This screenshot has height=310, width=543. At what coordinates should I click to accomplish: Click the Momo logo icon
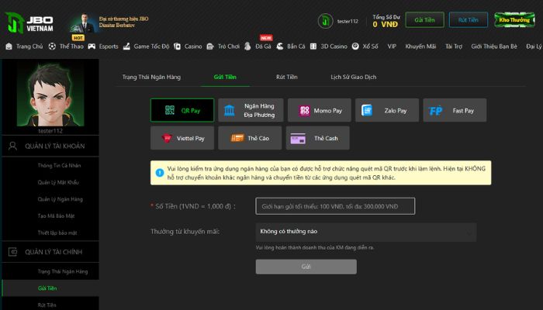(x=304, y=111)
